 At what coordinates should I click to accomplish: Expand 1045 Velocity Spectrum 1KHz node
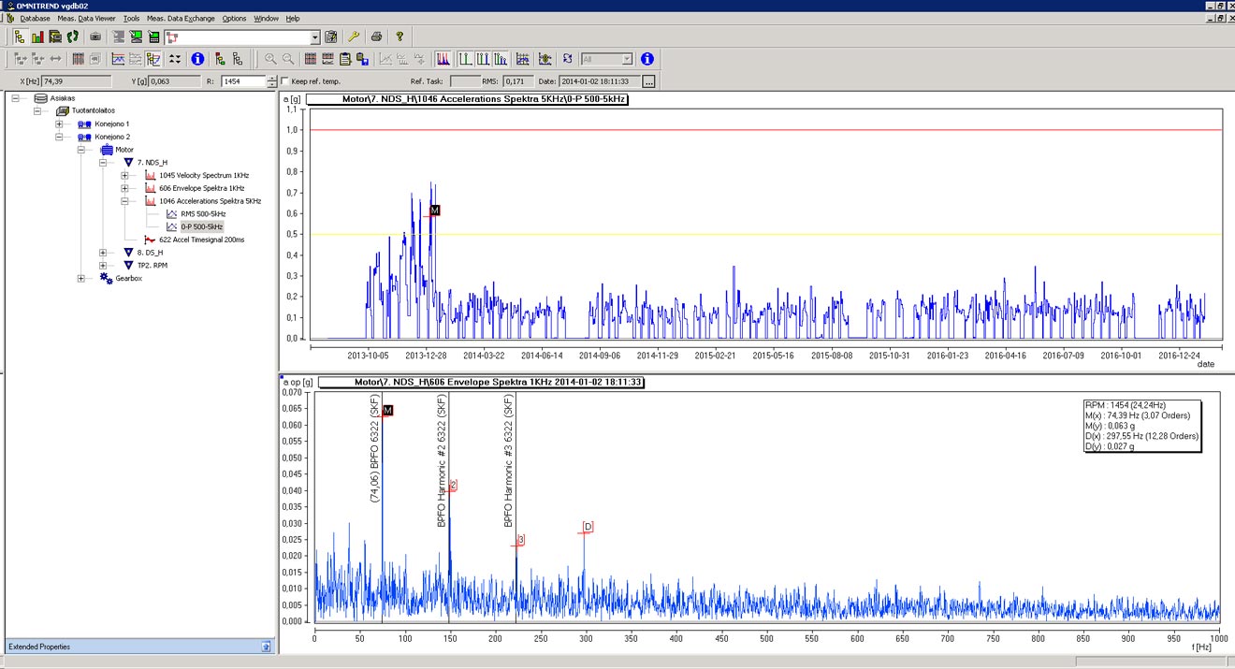125,175
